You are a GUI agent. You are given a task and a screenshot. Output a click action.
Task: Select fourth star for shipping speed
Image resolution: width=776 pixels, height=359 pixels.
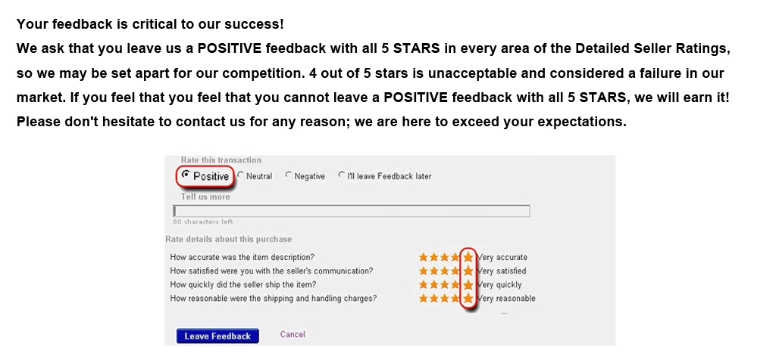455,285
